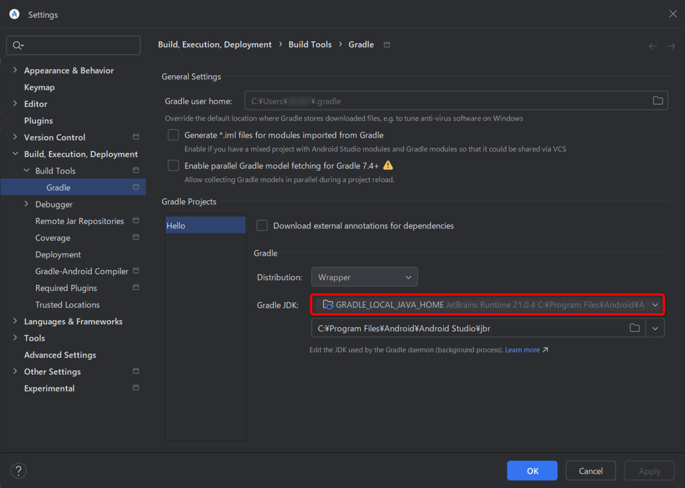Click project icon beside Other Settings
Viewport: 685px width, 488px height.
(x=136, y=371)
